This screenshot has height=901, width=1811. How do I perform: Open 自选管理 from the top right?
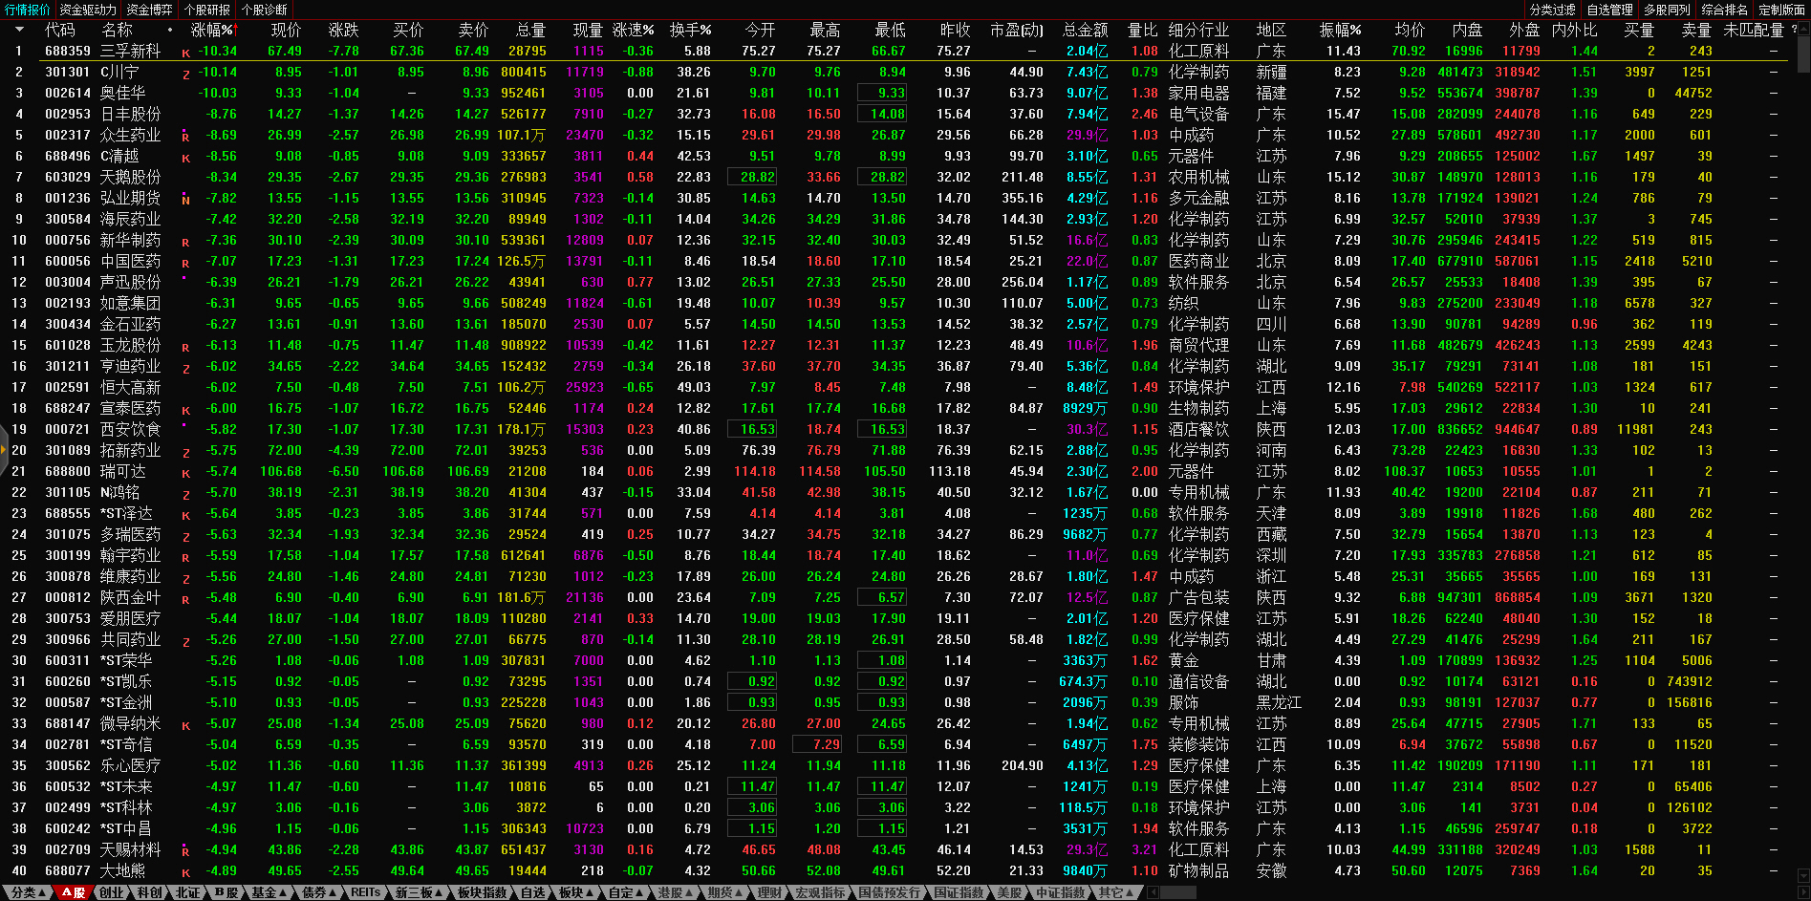(x=1609, y=10)
